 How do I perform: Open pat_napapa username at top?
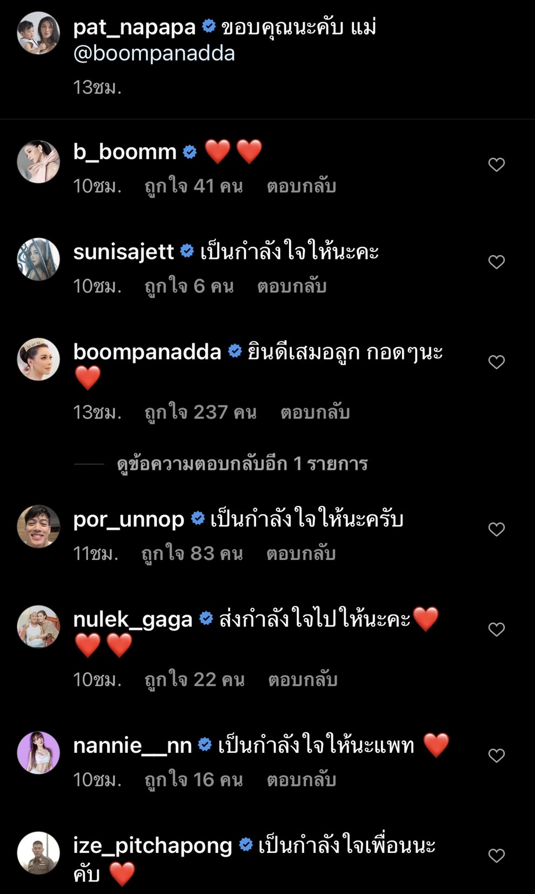134,27
